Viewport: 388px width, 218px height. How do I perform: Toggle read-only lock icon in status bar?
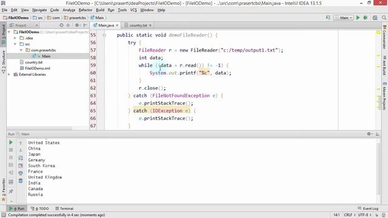(376, 215)
